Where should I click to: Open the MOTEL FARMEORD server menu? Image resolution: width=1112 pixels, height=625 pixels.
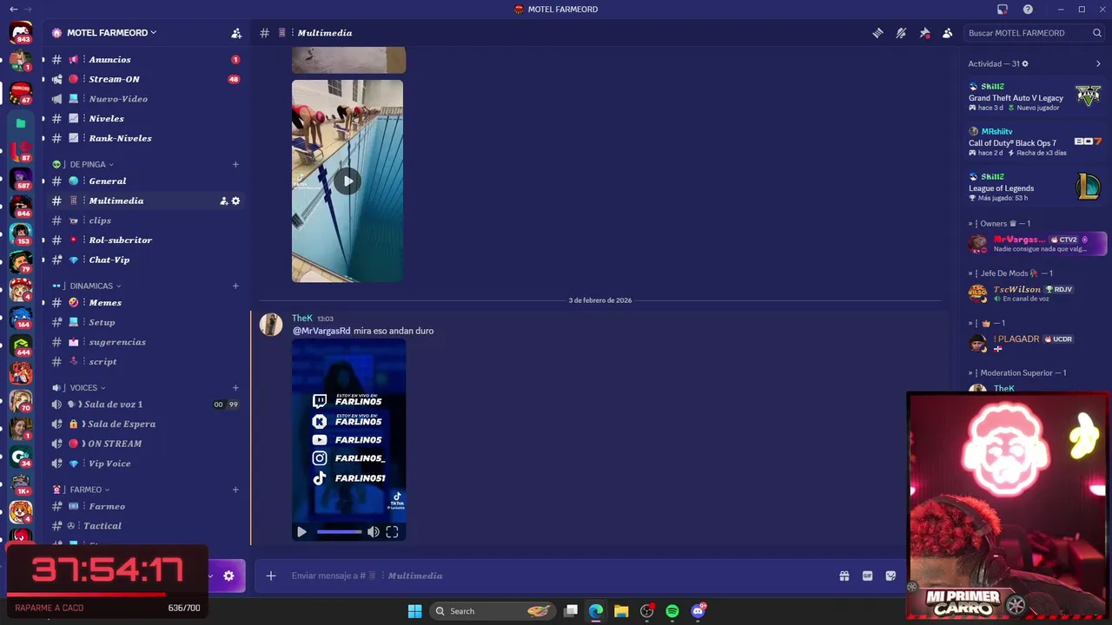(x=111, y=33)
